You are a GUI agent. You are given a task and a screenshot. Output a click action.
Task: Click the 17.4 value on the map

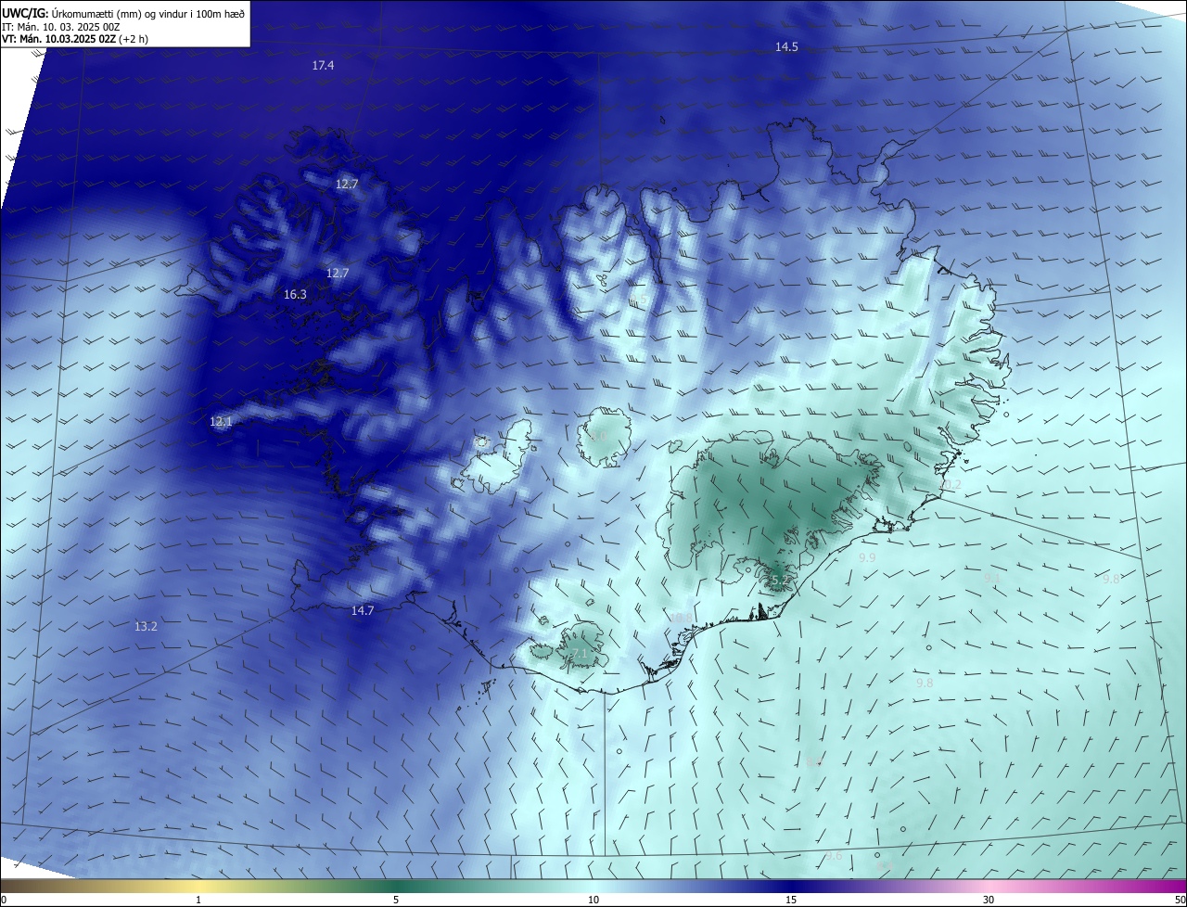point(323,65)
